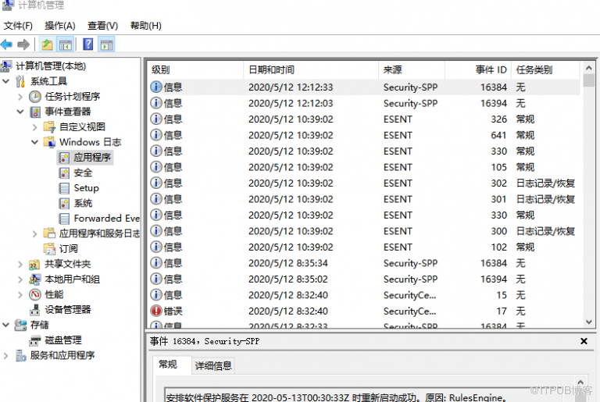The height and width of the screenshot is (402, 600).
Task: Close the event 16384 preview pane
Action: click(584, 341)
